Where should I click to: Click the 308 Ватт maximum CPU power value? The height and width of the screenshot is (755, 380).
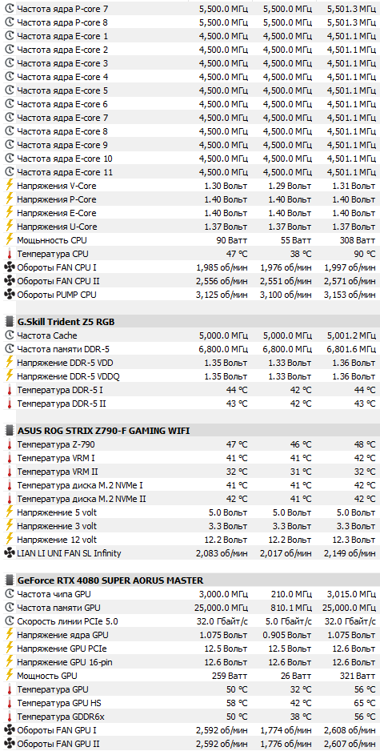[x=358, y=240]
